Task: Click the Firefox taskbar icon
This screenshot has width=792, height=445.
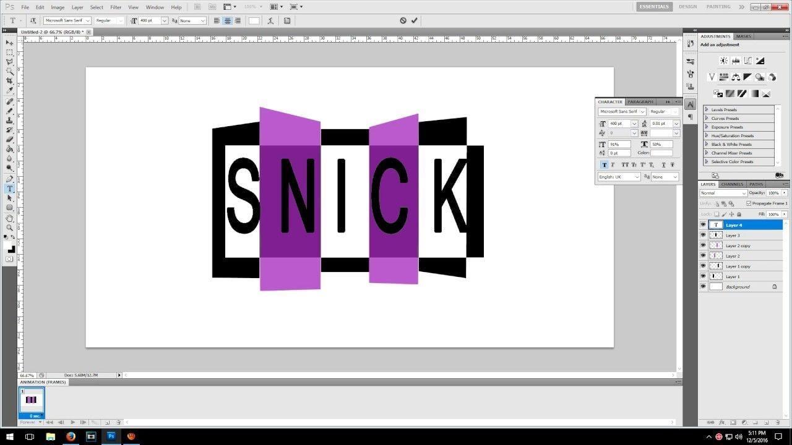Action: (x=71, y=436)
